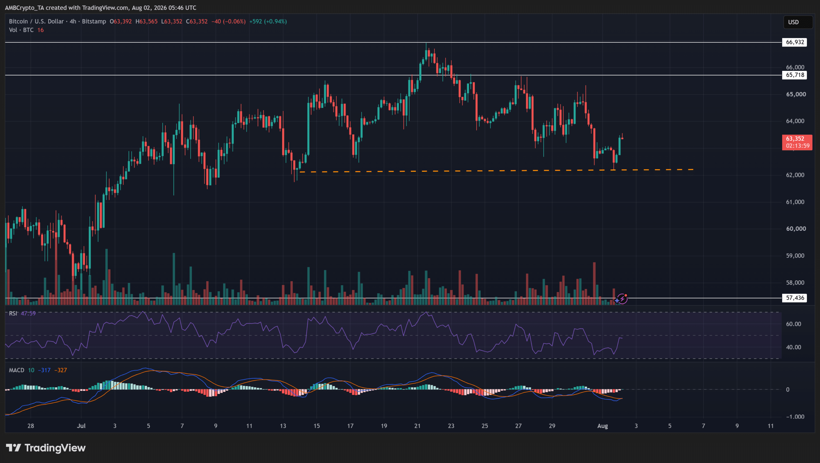
Task: Click the volume value 16
Action: (40, 30)
